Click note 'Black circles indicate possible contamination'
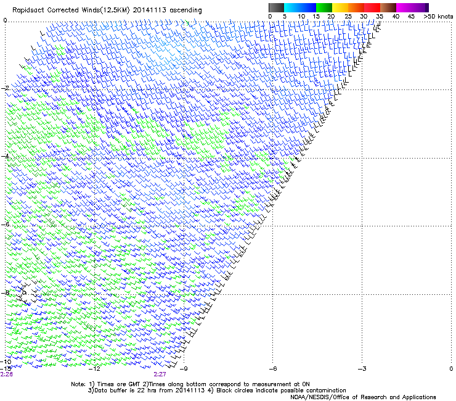The width and height of the screenshot is (456, 401). click(281, 391)
